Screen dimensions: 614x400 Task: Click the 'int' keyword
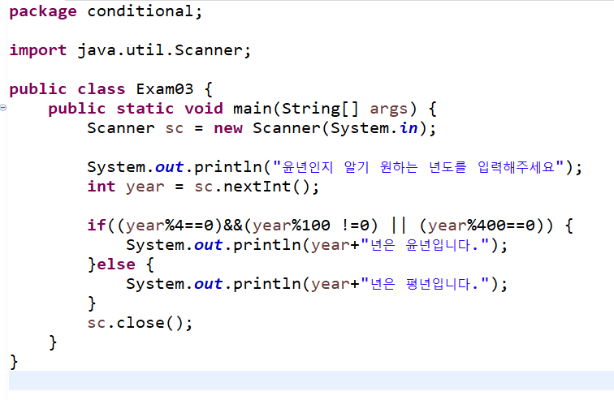102,187
